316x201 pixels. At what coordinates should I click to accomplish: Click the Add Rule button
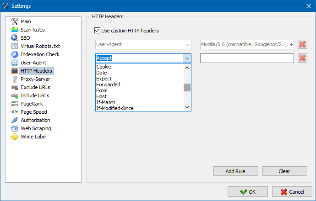click(235, 171)
